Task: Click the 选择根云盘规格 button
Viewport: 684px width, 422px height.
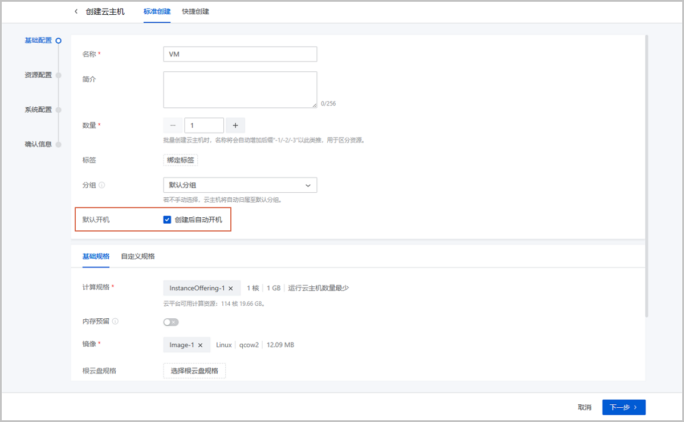Action: point(194,371)
